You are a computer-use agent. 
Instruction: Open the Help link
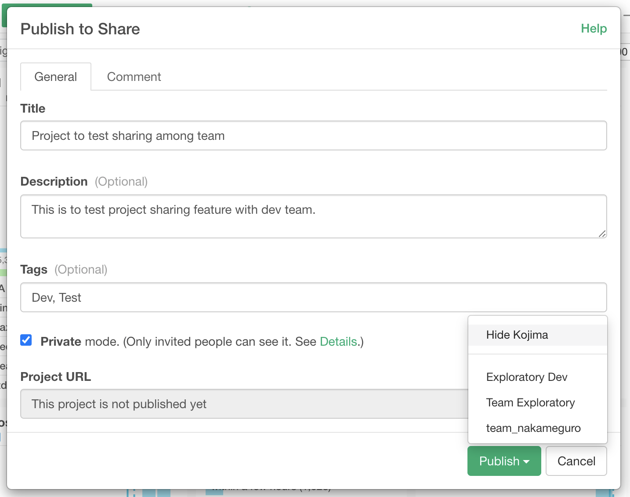(594, 29)
